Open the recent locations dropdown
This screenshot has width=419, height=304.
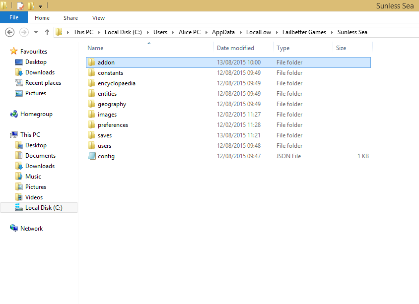click(36, 32)
